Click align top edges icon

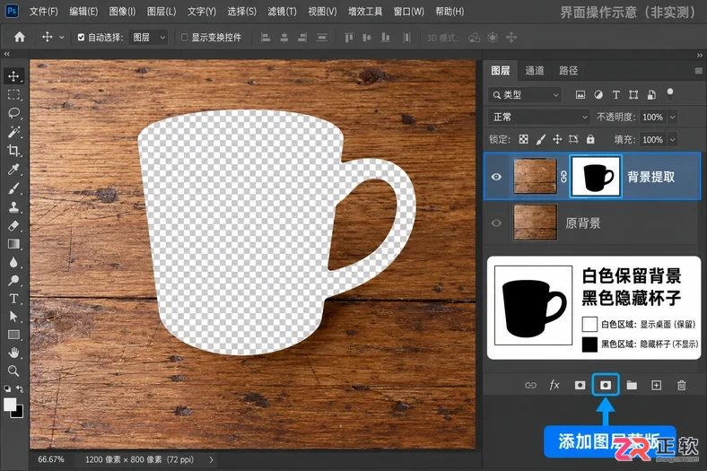348,38
